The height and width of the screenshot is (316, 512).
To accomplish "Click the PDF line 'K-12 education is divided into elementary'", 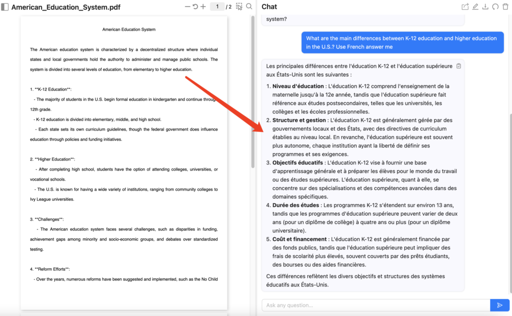I will tap(97, 119).
